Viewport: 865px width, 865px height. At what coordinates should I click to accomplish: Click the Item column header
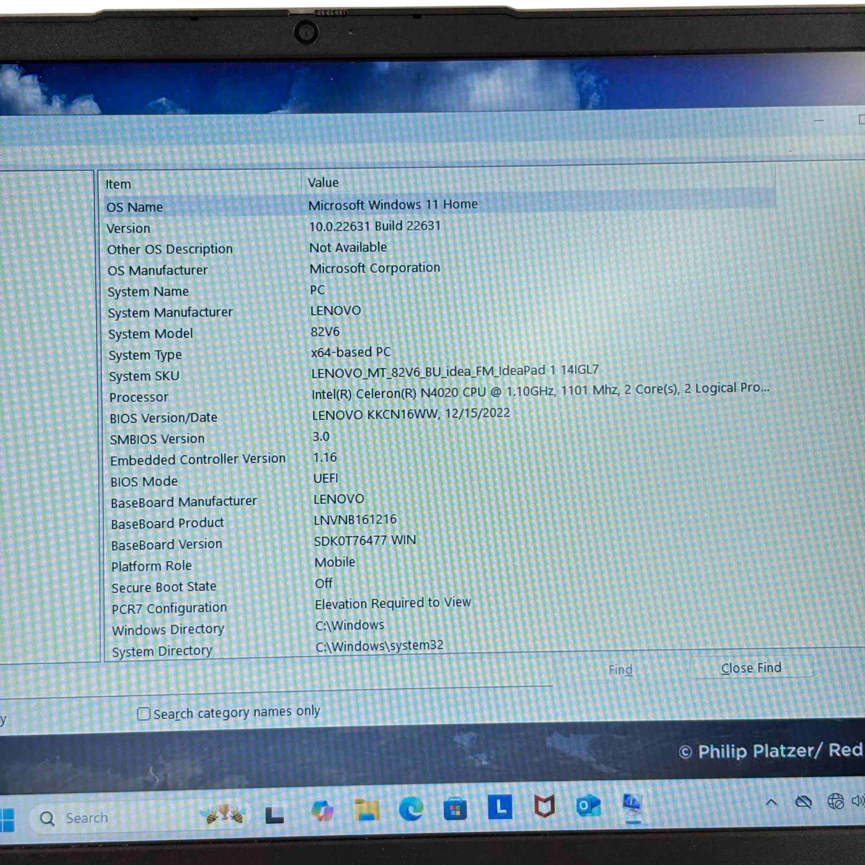tap(118, 184)
